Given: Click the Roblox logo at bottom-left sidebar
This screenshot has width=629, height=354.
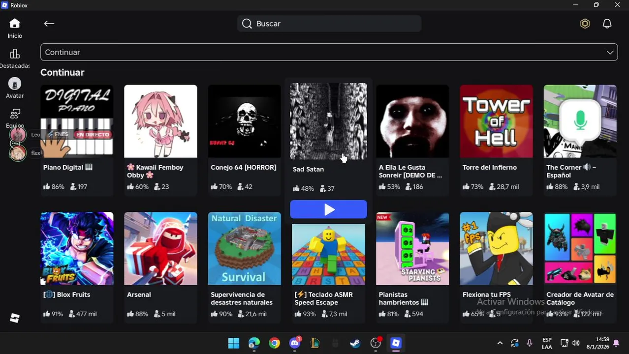Looking at the screenshot, I should pyautogui.click(x=15, y=318).
